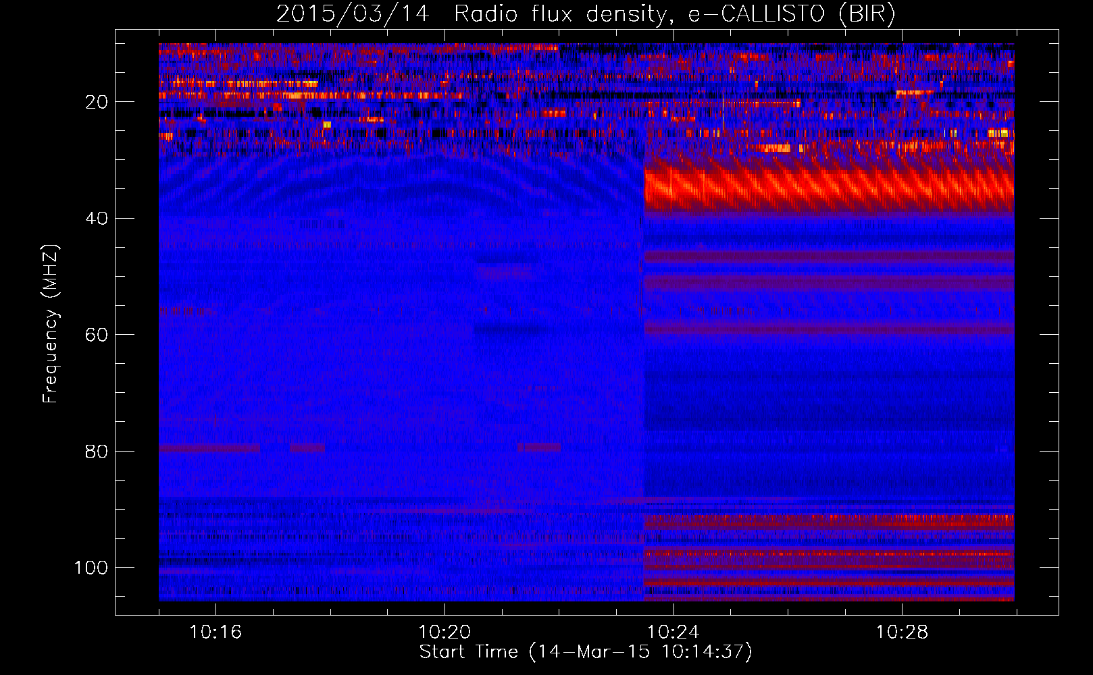
Task: Click the '10:20' time tick label
Action: pos(444,632)
